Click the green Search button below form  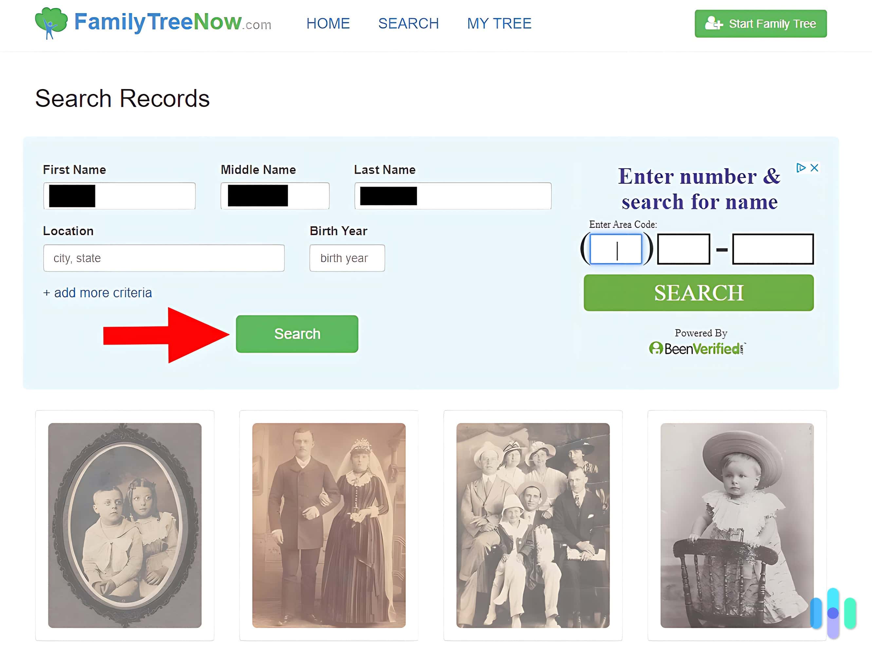297,334
